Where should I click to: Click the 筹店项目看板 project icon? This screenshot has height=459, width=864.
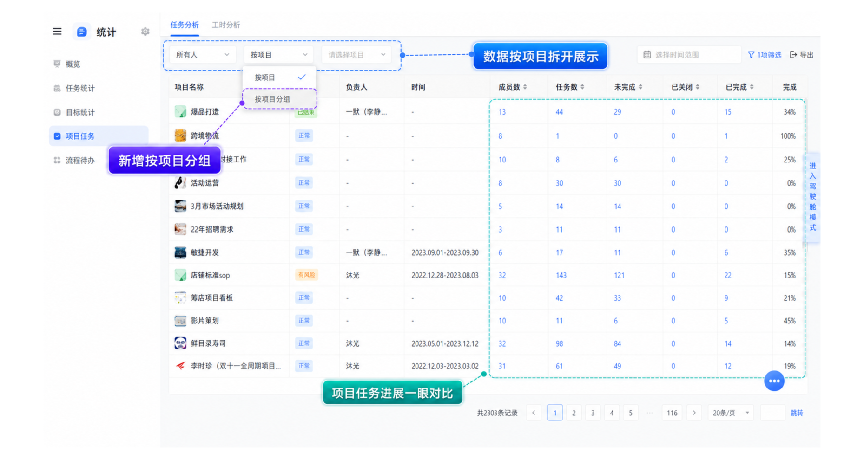point(180,298)
